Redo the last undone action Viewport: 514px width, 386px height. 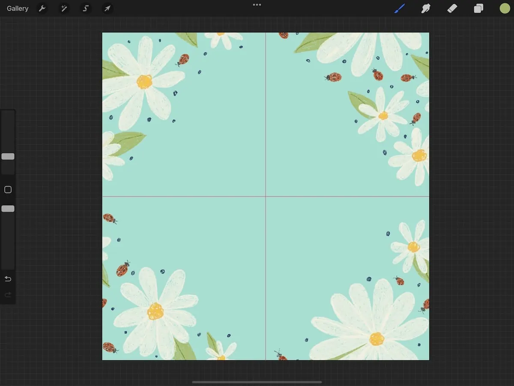coord(8,295)
